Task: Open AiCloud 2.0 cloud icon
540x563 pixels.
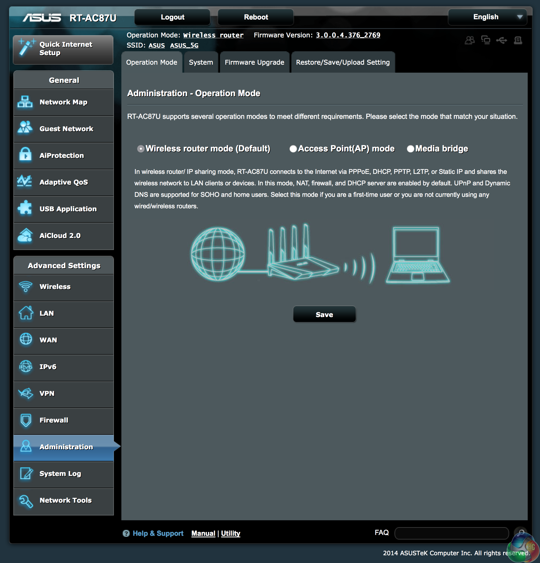Action: (x=25, y=236)
